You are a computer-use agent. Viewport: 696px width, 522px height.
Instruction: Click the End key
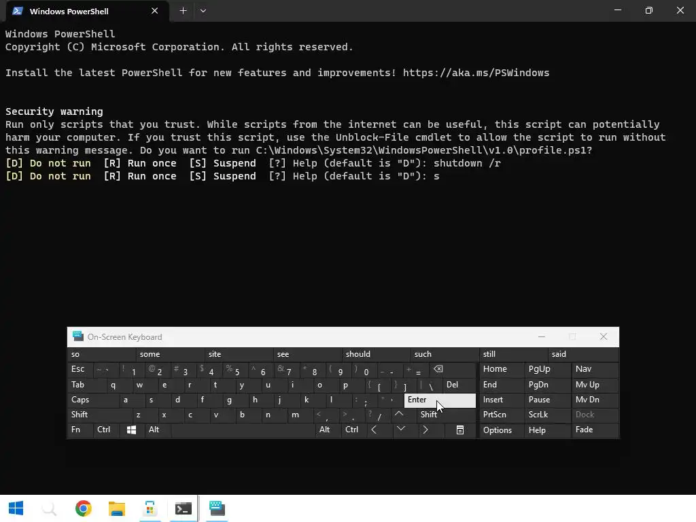pyautogui.click(x=502, y=385)
